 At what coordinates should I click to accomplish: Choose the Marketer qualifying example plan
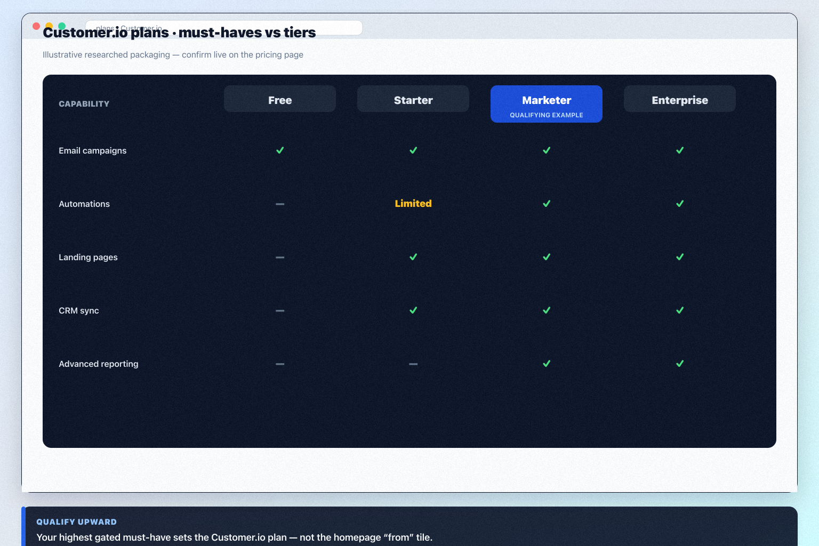coord(547,104)
